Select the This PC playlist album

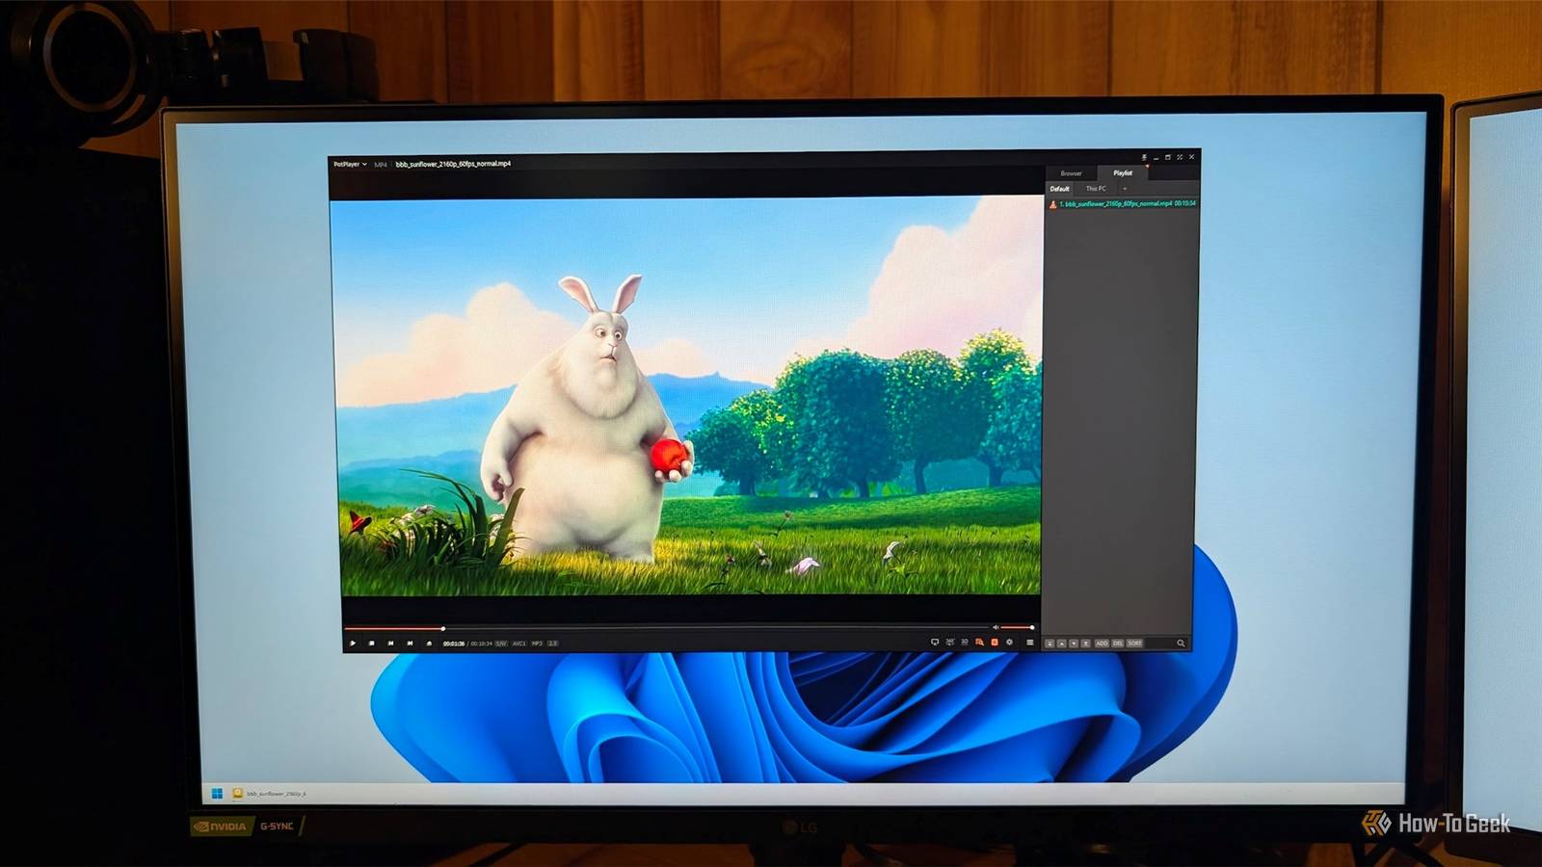tap(1097, 189)
